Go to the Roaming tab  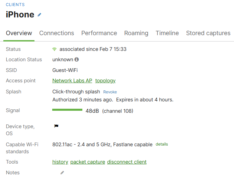tap(136, 33)
